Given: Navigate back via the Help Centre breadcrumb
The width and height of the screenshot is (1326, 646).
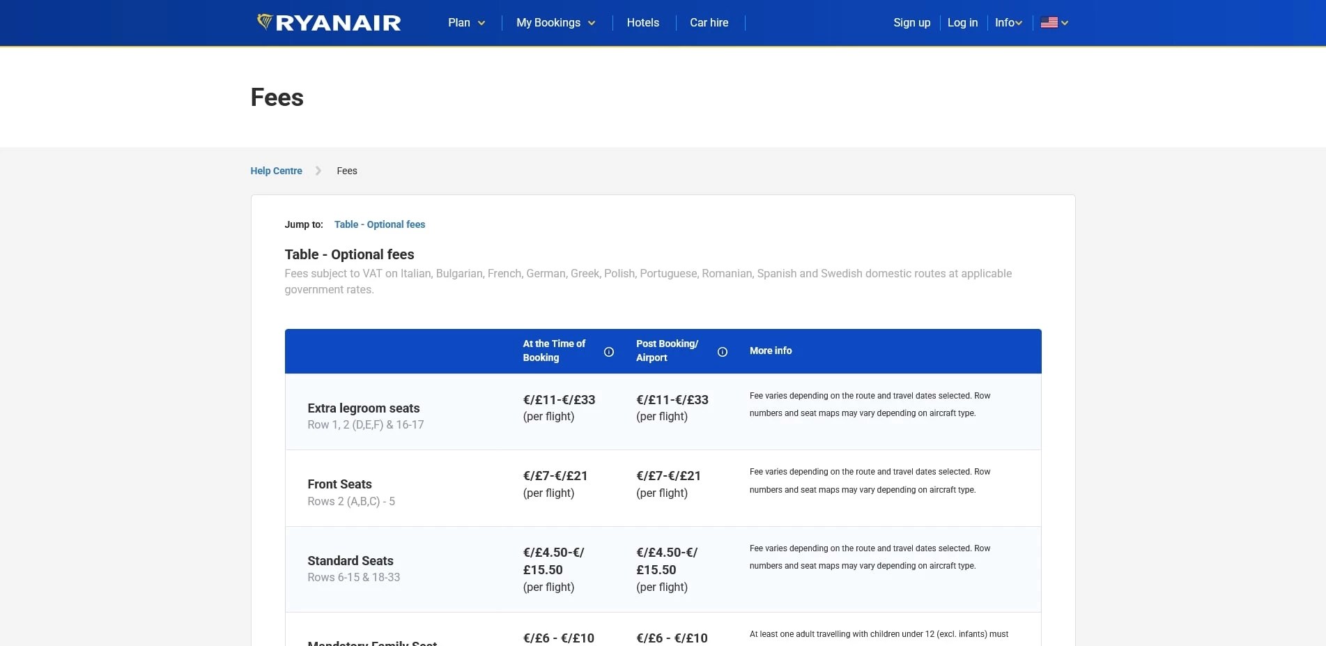Looking at the screenshot, I should point(276,171).
